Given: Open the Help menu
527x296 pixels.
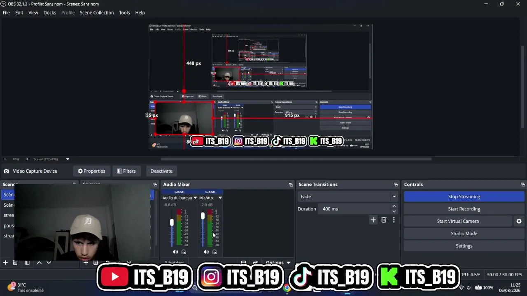Looking at the screenshot, I should click(x=140, y=13).
